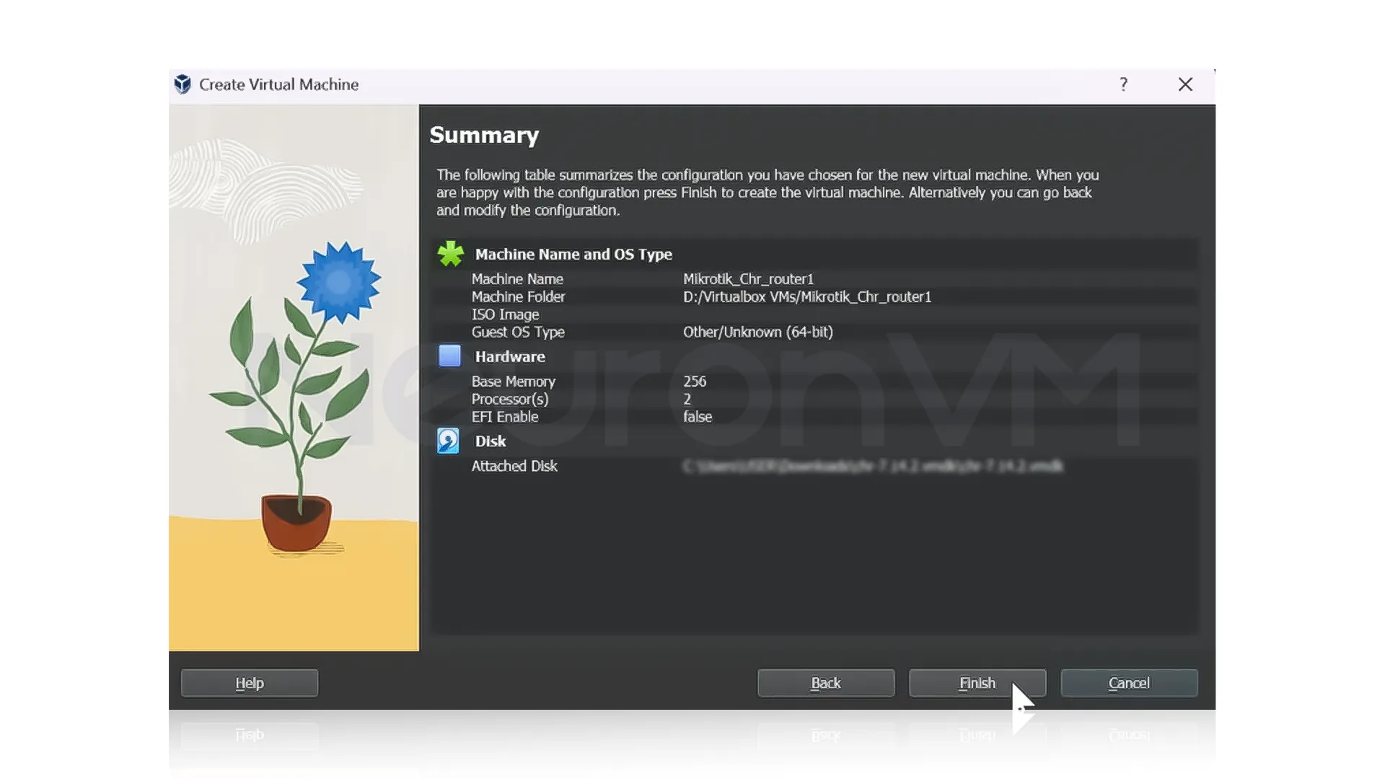Viewport: 1385px width, 779px height.
Task: Select the green Machine Name section icon
Action: click(450, 254)
